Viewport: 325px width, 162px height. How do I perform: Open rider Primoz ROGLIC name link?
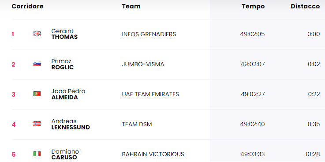coord(62,64)
